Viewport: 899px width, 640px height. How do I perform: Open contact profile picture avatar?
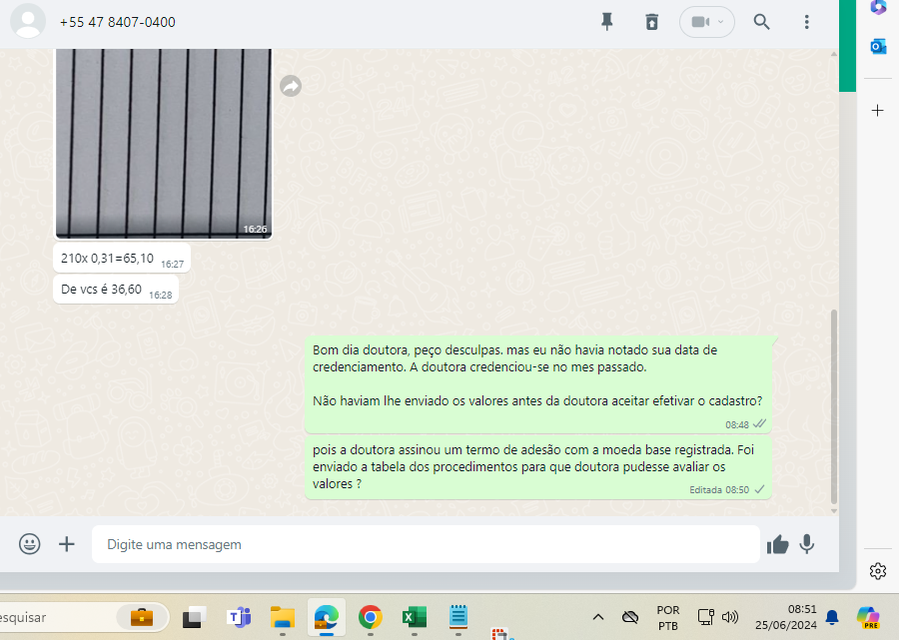[28, 21]
